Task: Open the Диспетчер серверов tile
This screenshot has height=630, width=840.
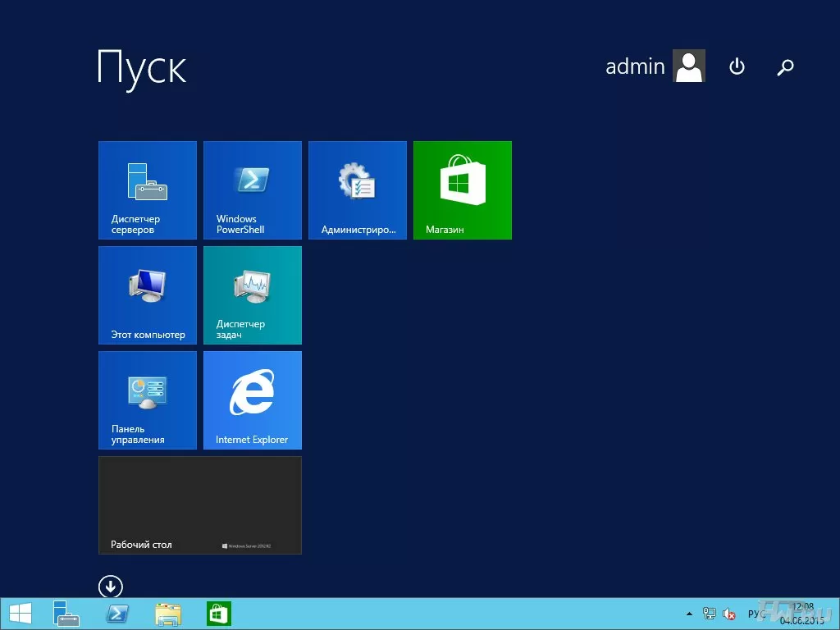Action: pos(148,190)
